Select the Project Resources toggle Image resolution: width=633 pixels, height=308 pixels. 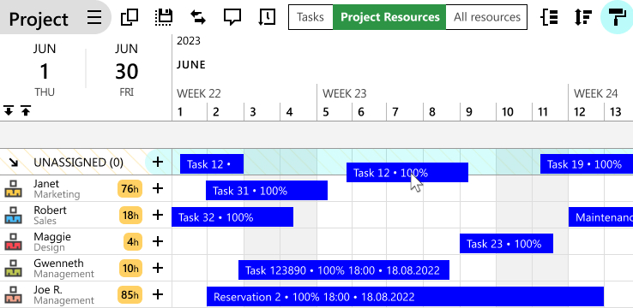tap(389, 17)
